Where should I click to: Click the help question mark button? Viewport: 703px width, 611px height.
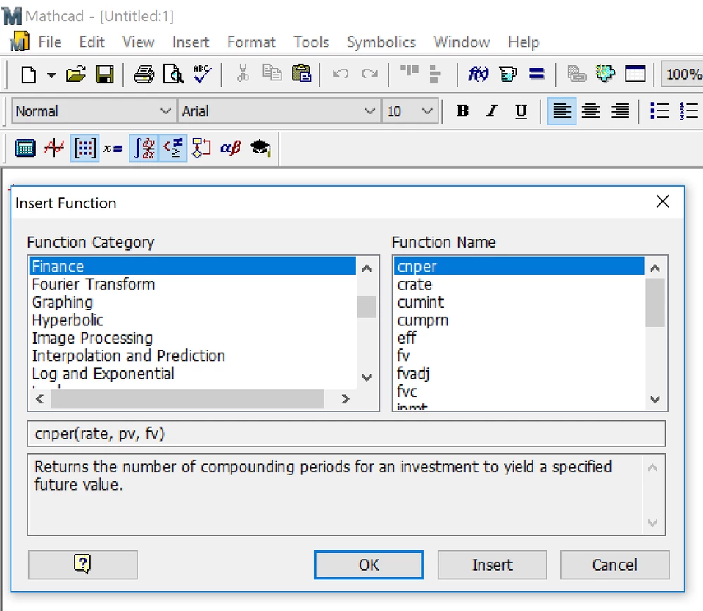82,565
